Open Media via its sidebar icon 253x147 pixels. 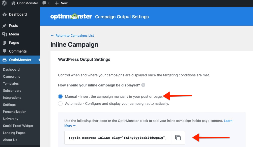(x=5, y=34)
